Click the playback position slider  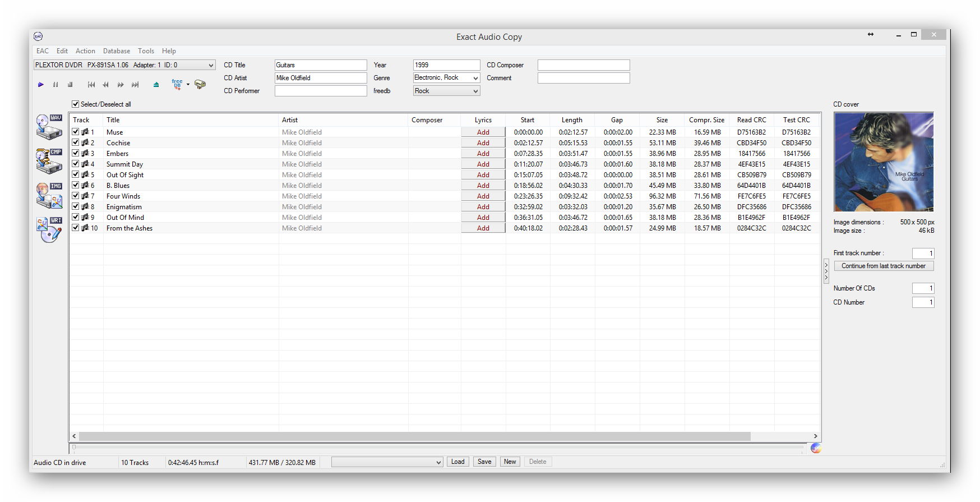click(x=437, y=448)
